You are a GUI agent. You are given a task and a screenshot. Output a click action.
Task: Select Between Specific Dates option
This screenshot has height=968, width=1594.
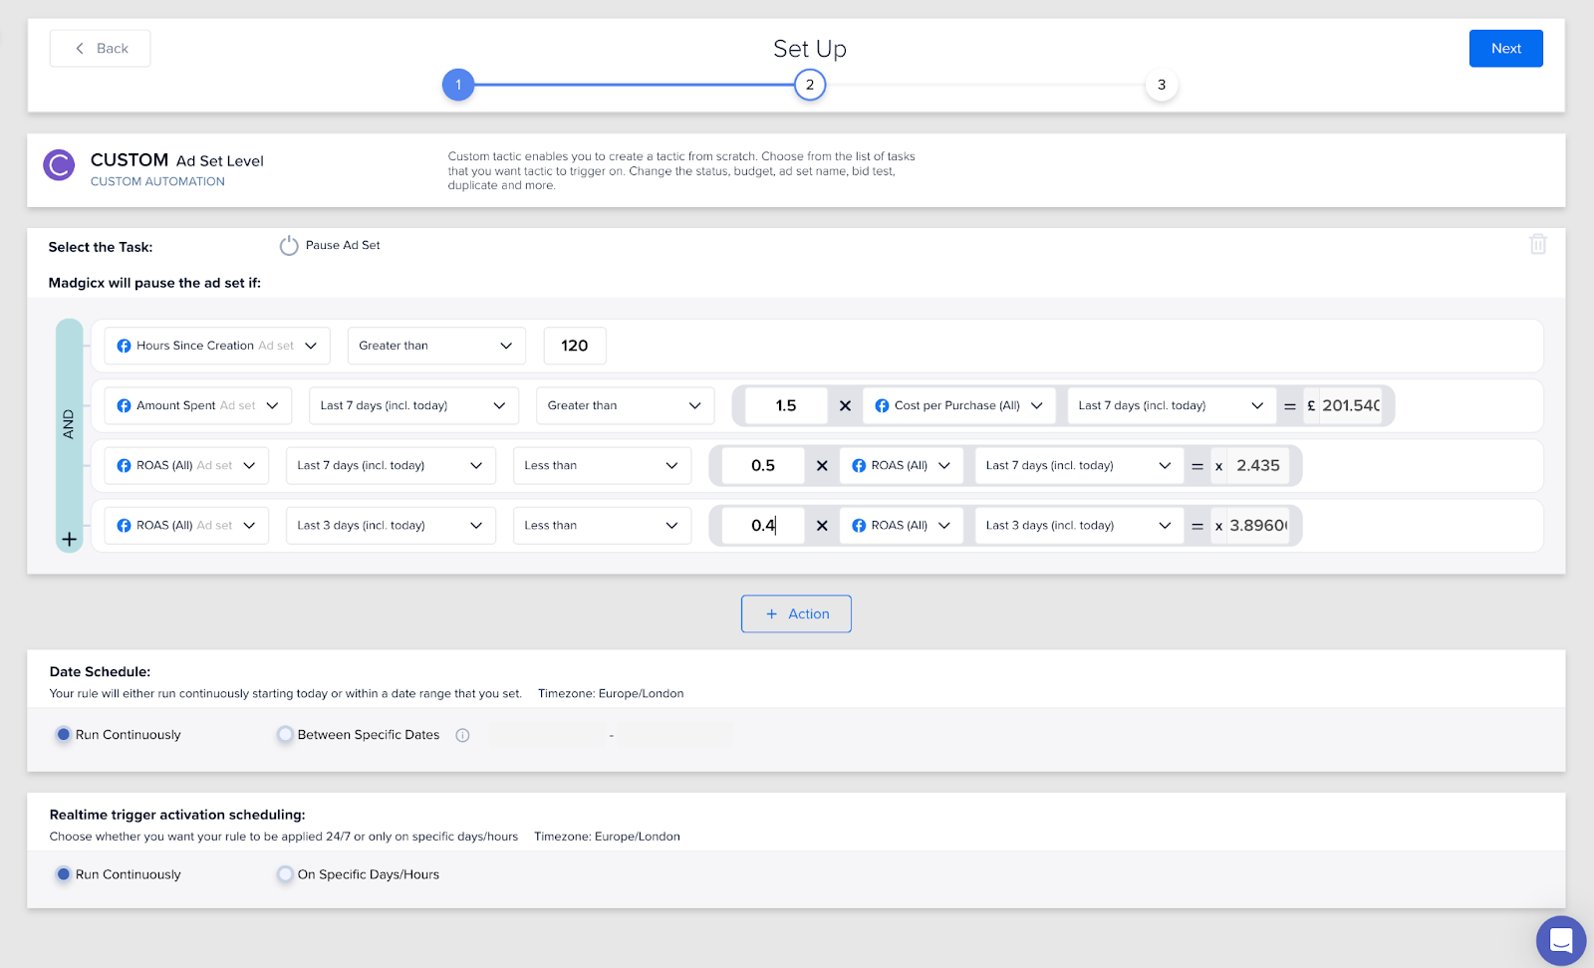pyautogui.click(x=285, y=735)
